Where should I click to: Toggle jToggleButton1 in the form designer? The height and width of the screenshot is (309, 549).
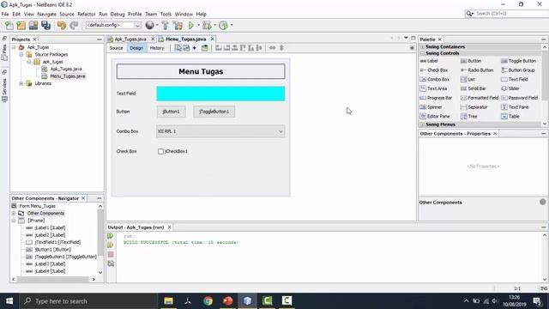pos(214,112)
